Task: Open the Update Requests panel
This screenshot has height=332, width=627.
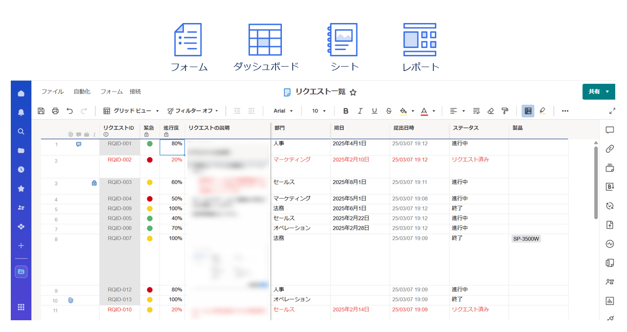Action: pos(609,206)
